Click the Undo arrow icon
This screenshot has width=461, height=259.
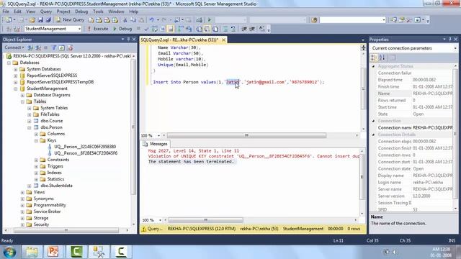tap(151, 20)
